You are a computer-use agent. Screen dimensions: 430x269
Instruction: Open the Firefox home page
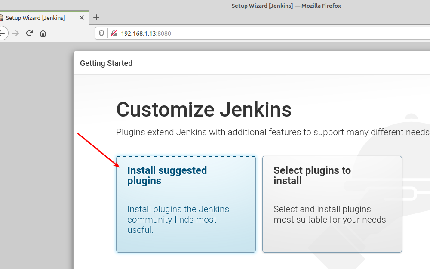(43, 33)
